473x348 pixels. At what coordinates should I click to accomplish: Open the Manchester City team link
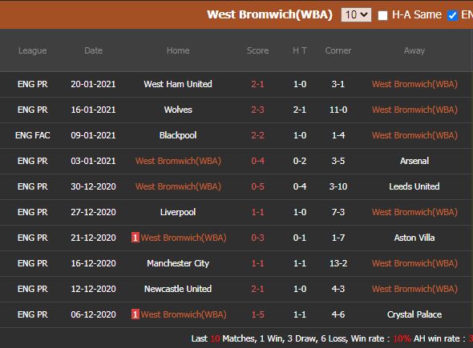click(178, 263)
